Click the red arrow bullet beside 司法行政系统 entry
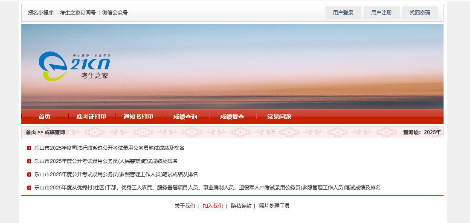The image size is (470, 223). (29, 148)
